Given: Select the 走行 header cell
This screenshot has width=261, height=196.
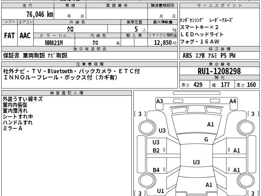Looking at the screenshot, I should click(28, 6).
